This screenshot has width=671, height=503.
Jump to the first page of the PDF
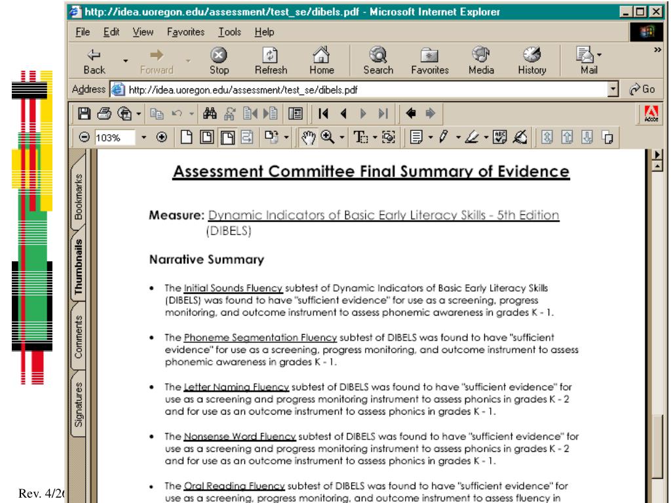click(x=324, y=113)
